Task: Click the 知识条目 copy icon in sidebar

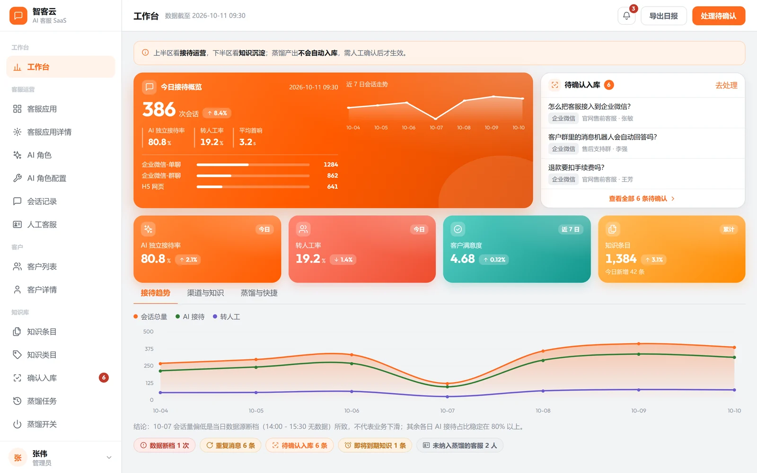Action: (18, 332)
